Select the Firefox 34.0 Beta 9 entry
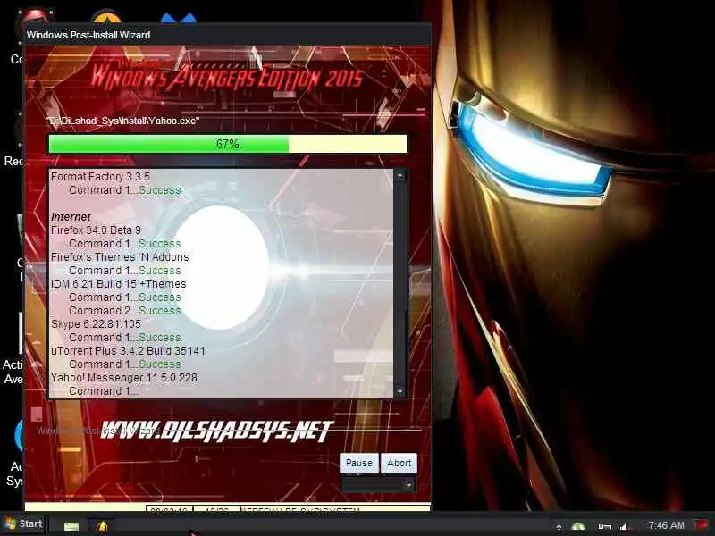The width and height of the screenshot is (715, 536). 97,230
